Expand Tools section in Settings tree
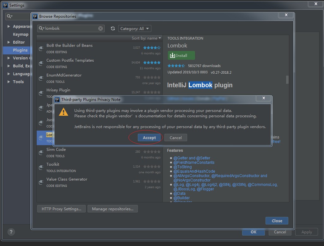The image size is (324, 246). point(9,82)
